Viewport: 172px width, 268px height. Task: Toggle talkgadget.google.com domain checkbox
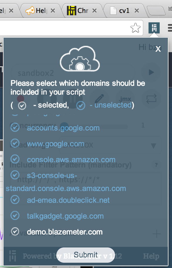(x=15, y=215)
